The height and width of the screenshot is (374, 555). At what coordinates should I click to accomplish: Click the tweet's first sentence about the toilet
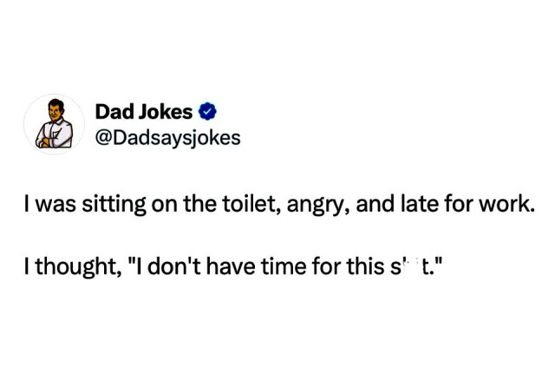(279, 205)
